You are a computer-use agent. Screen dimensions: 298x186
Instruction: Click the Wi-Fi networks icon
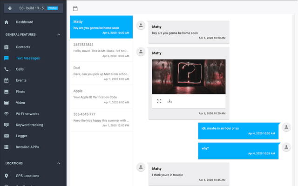(7, 114)
